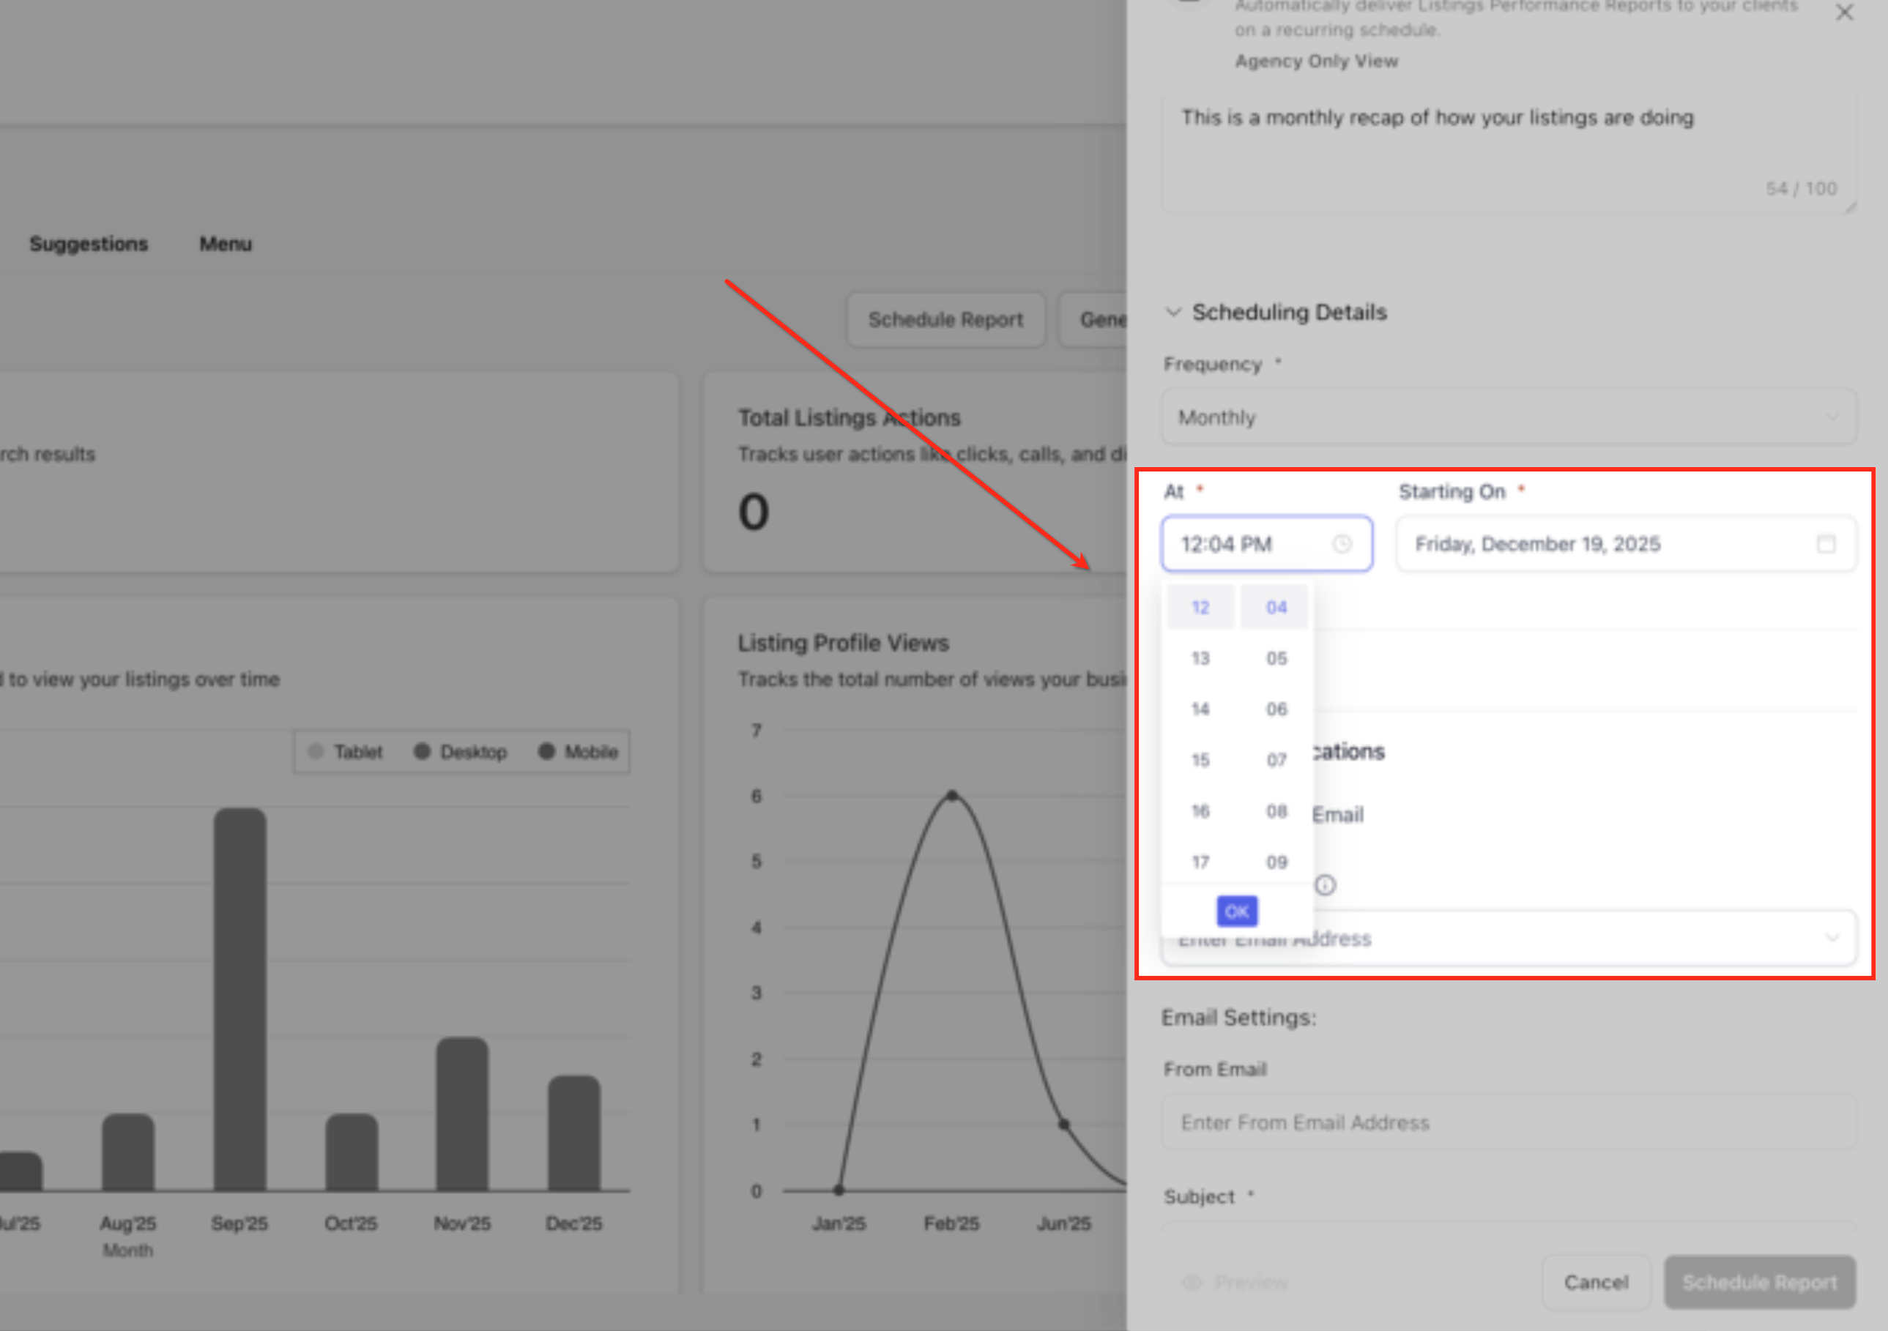Toggle the Tablet legend item in chart
This screenshot has width=1888, height=1331.
(x=346, y=751)
